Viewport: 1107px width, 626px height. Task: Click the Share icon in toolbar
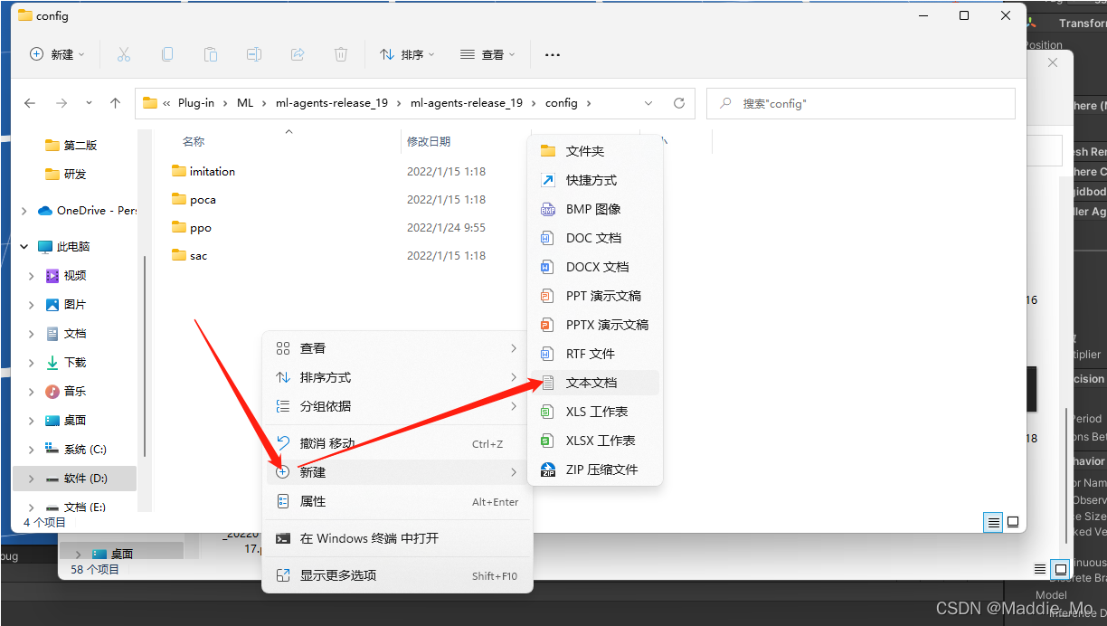298,54
